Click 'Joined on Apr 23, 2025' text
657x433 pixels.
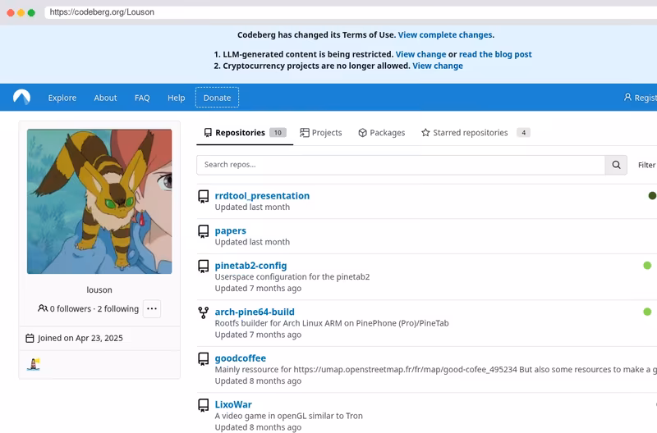pyautogui.click(x=80, y=338)
